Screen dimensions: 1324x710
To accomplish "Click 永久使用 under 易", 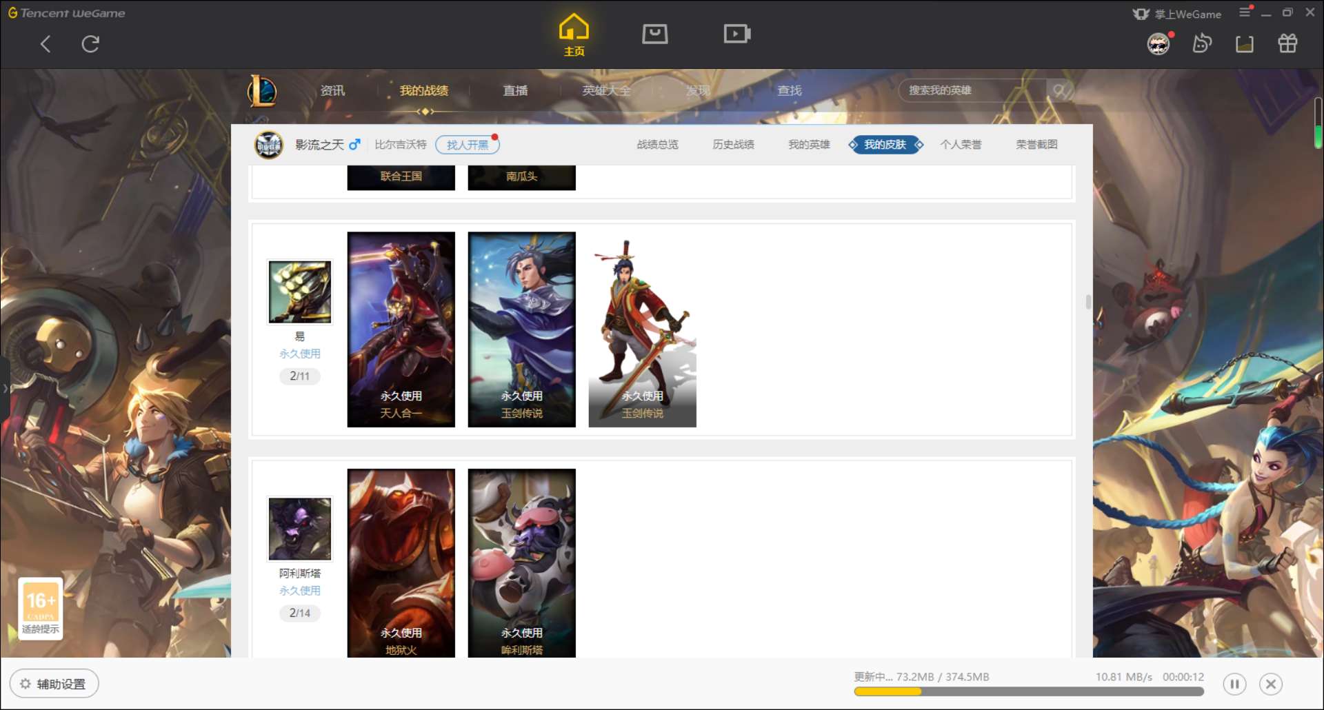I will click(300, 354).
